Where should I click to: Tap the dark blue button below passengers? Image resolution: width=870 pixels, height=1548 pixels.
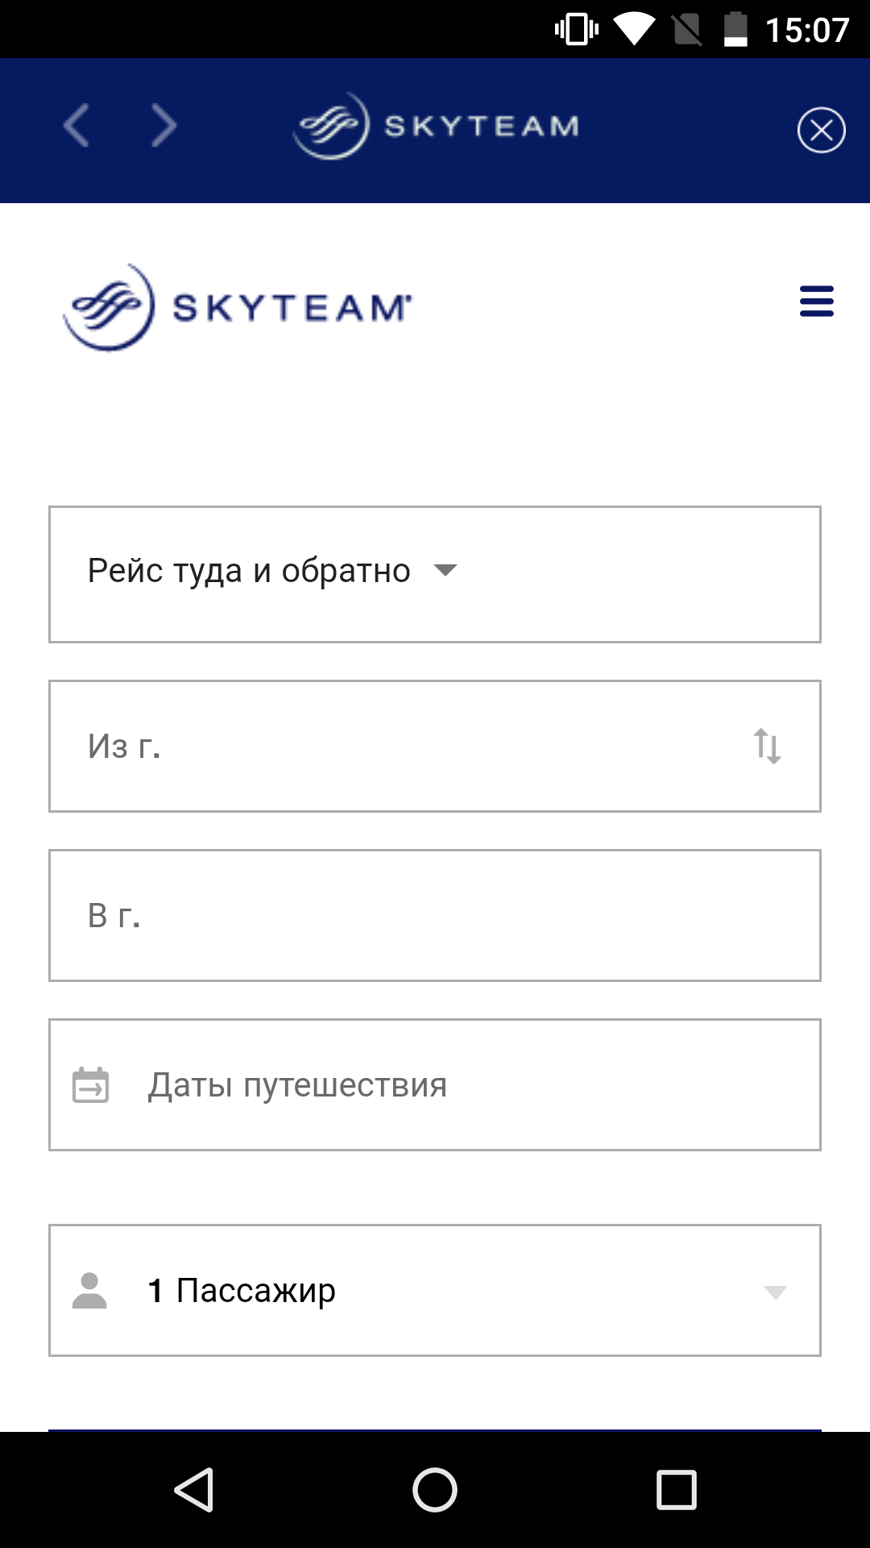(x=435, y=1430)
